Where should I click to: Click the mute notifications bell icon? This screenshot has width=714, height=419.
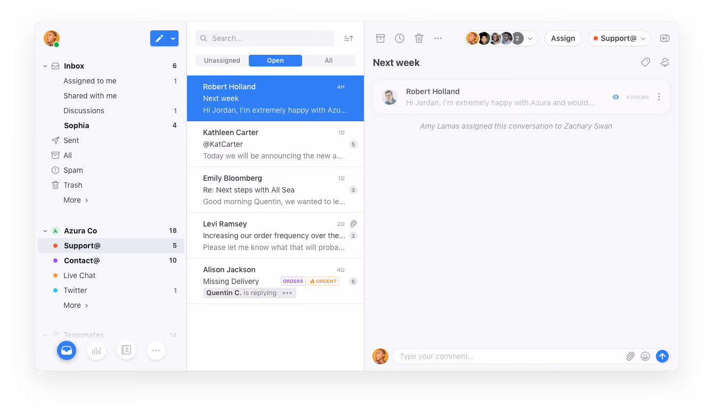click(664, 63)
